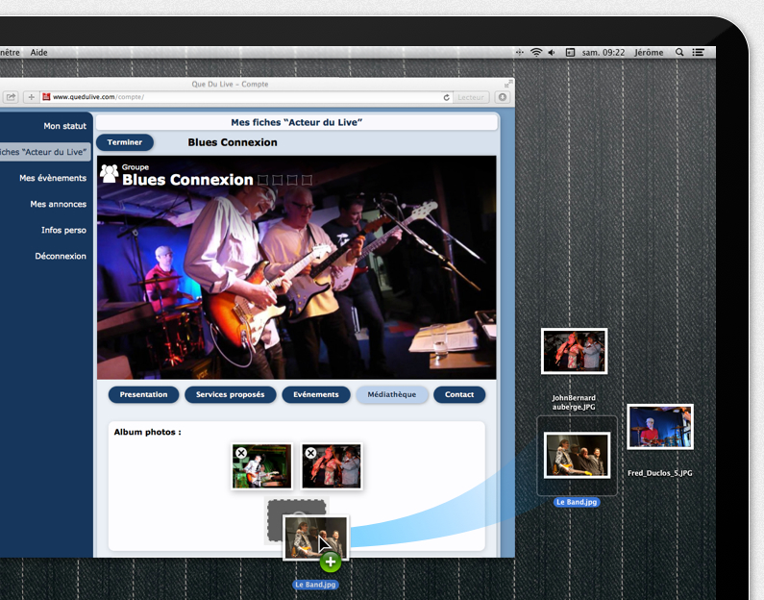Click the www.quedulive.com address field
764x600 pixels.
pyautogui.click(x=244, y=97)
